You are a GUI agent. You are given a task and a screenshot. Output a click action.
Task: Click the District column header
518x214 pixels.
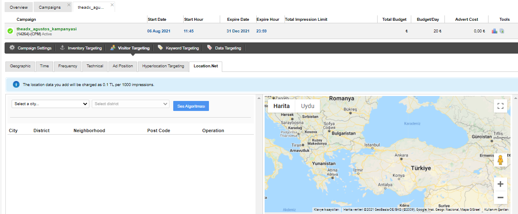[42, 130]
